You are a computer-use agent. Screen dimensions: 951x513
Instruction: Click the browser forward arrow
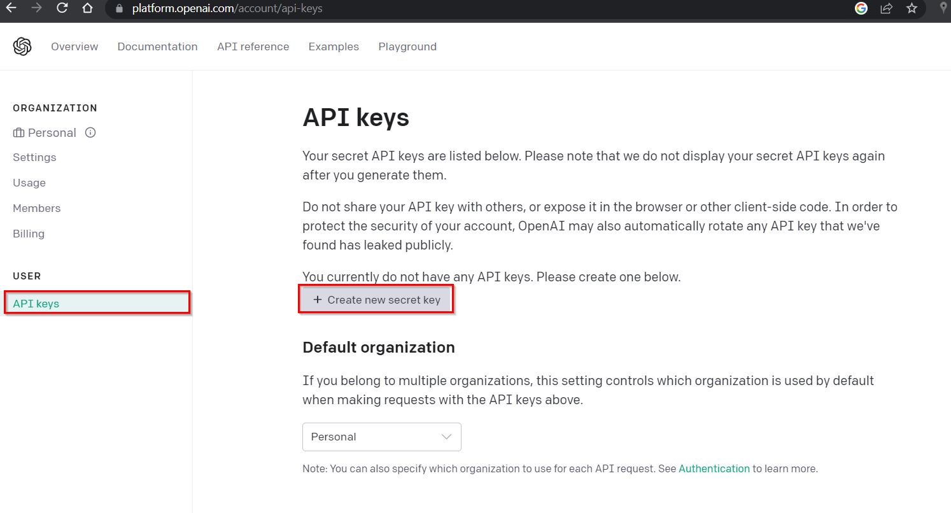(x=36, y=8)
